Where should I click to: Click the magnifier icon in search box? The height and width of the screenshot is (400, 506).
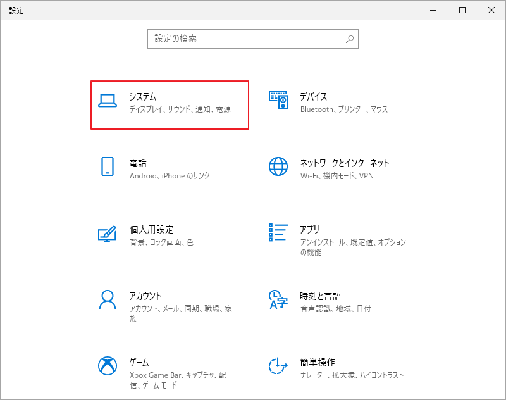point(350,39)
